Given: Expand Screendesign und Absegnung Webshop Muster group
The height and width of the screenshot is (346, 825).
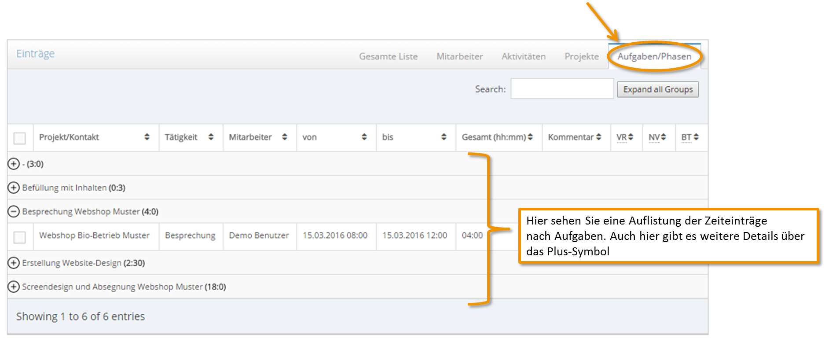Looking at the screenshot, I should click(x=14, y=287).
